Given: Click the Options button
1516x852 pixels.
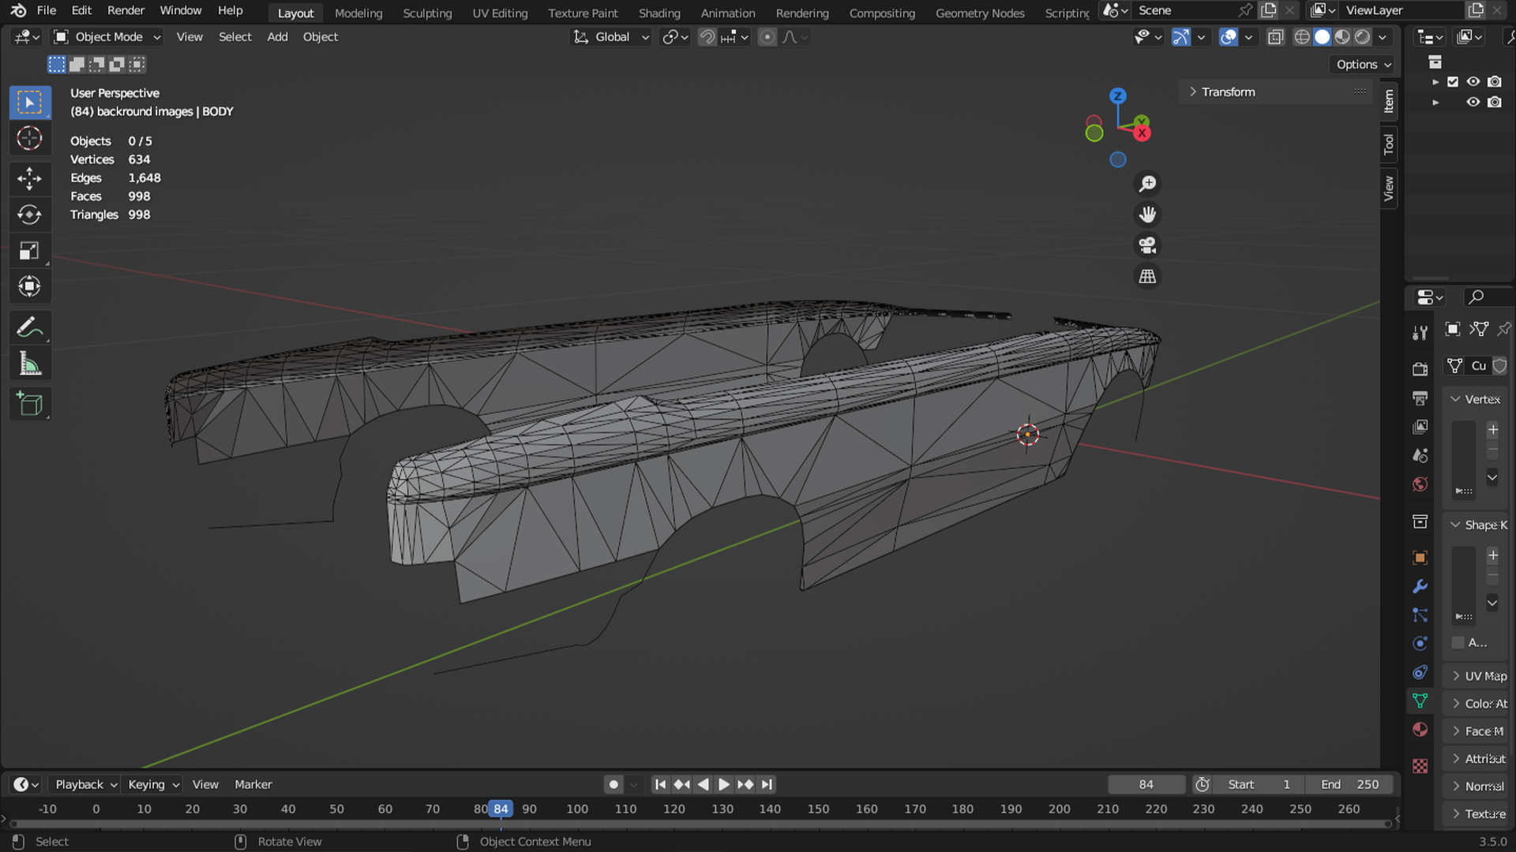Looking at the screenshot, I should [x=1363, y=65].
